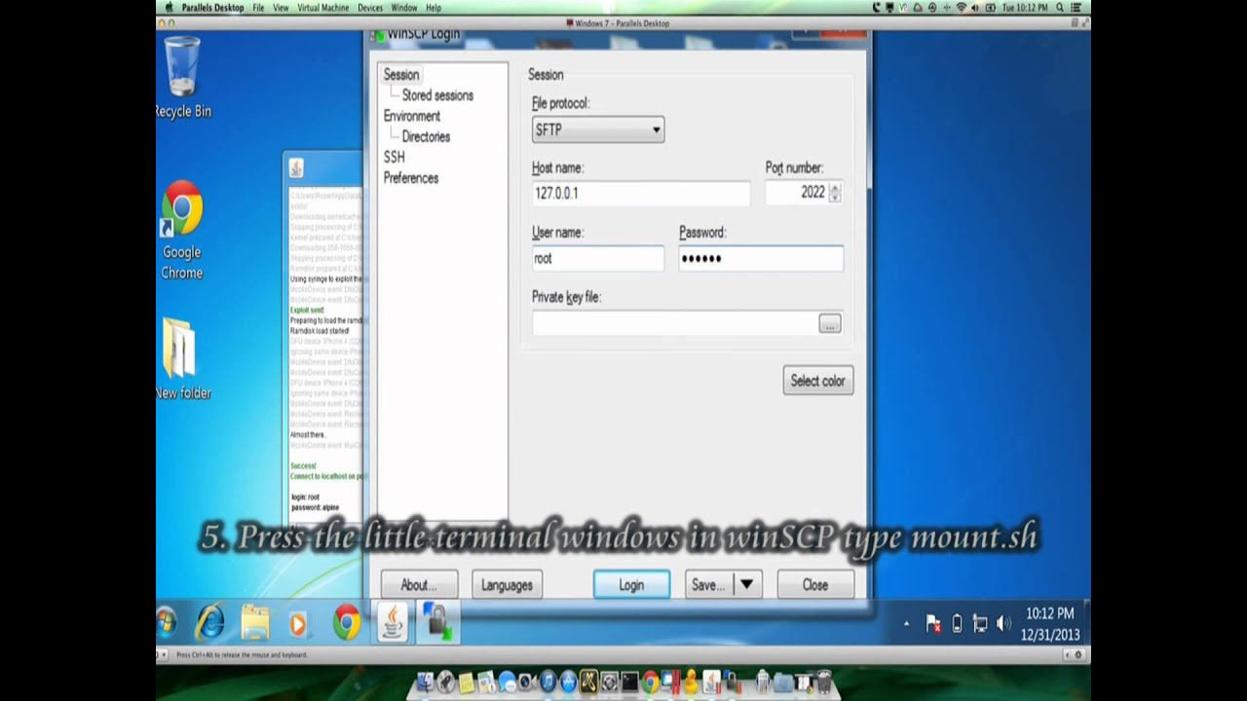Open the Help menu in Parallels
This screenshot has height=701, width=1247.
434,7
